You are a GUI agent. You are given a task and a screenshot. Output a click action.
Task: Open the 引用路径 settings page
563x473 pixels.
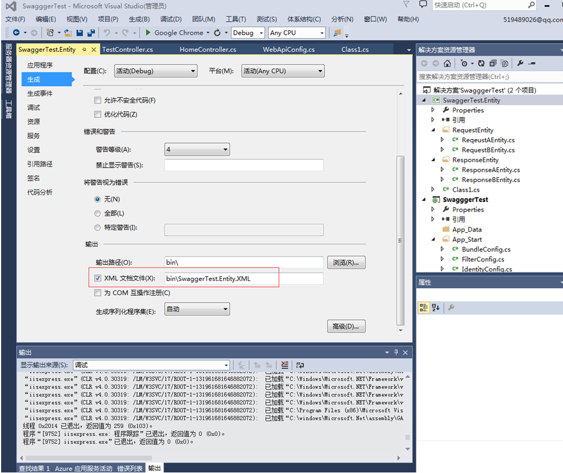40,164
